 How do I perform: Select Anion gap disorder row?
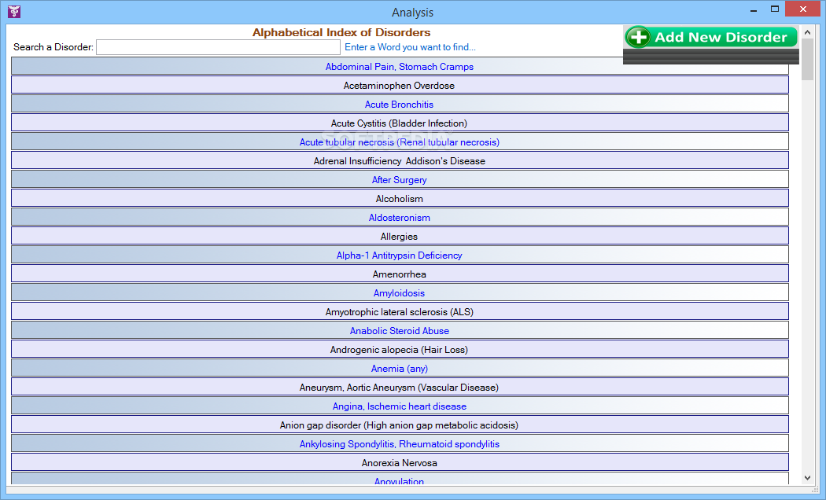(x=400, y=425)
